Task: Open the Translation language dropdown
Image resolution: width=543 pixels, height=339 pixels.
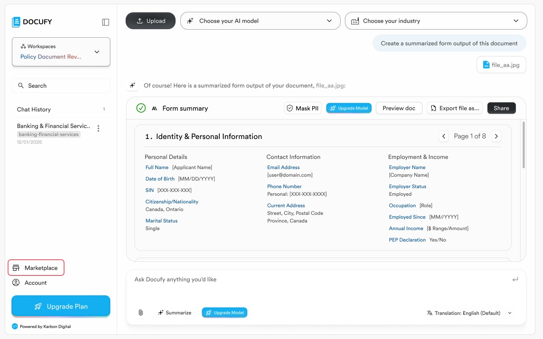Action: tap(469, 313)
